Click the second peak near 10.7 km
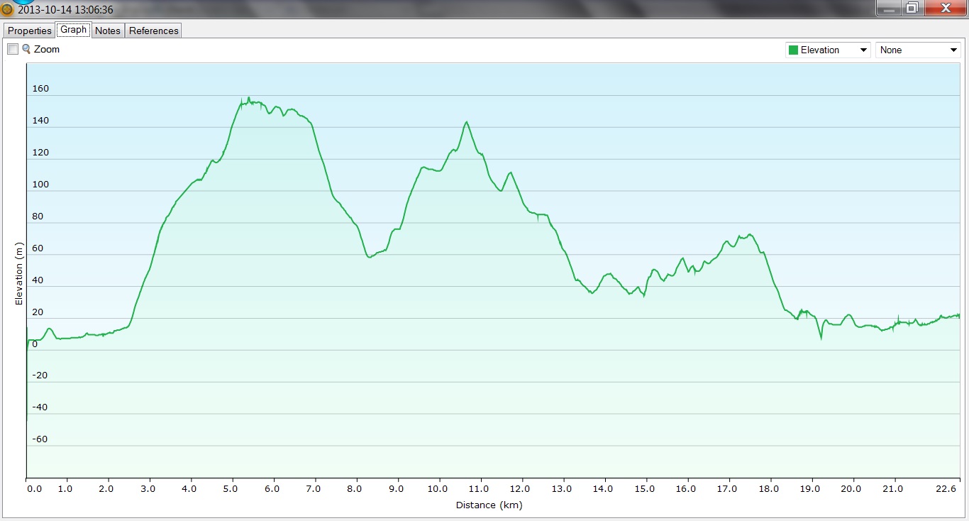 pos(466,122)
